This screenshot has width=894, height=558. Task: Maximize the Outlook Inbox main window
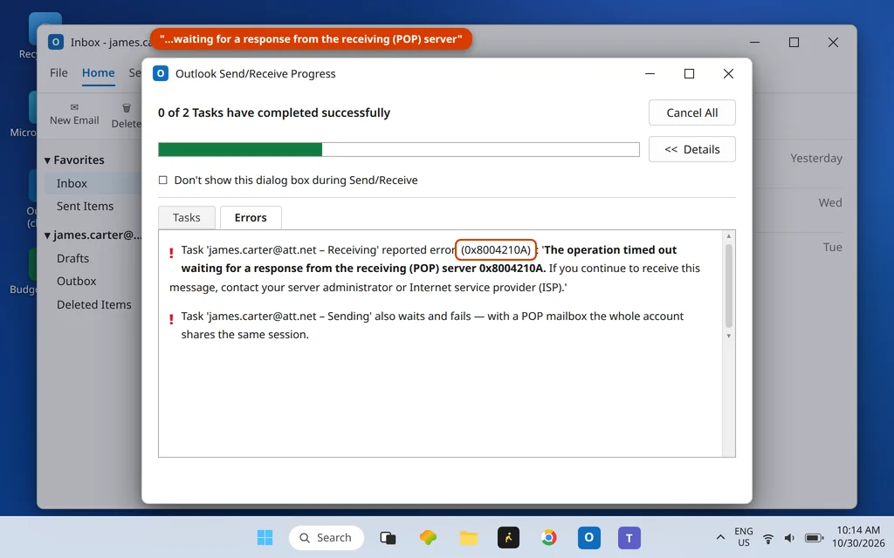click(794, 42)
